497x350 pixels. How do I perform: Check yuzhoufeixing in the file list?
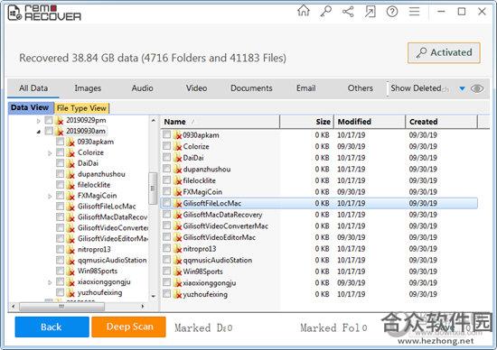click(x=167, y=294)
